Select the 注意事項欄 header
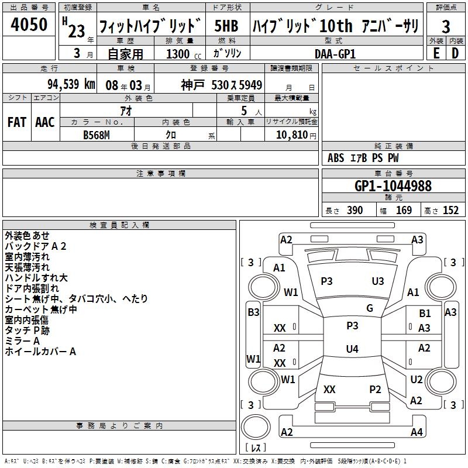This screenshot has height=468, width=468. click(x=161, y=173)
